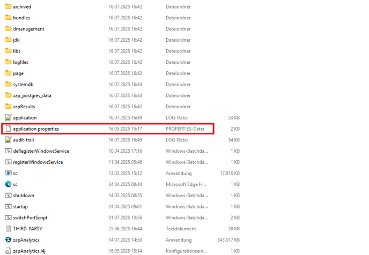Click the '38 KB' size value
Screen dimensions: 369x255
pyautogui.click(x=234, y=229)
